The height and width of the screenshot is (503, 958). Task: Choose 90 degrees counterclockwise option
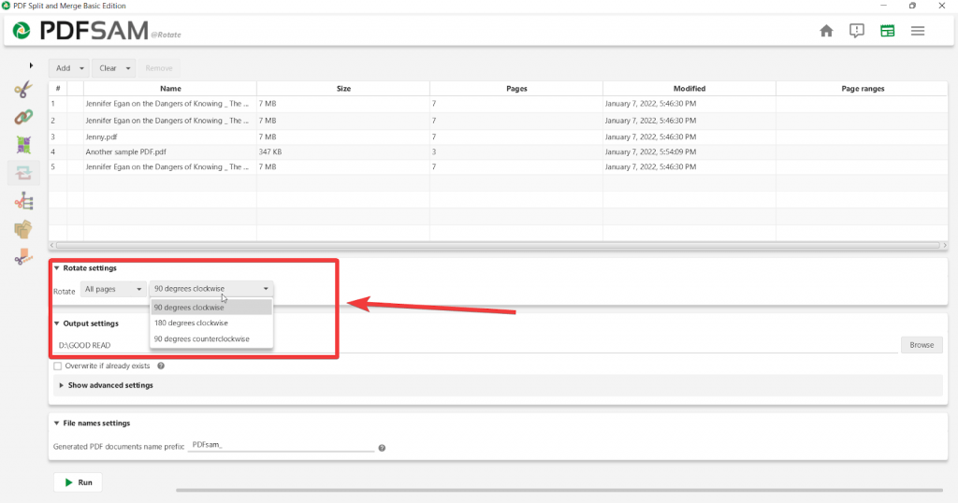(211, 338)
